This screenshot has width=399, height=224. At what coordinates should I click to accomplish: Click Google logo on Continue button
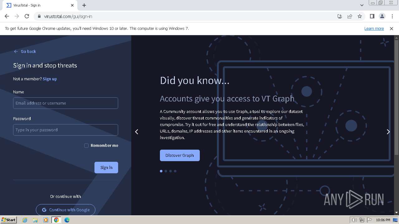pyautogui.click(x=44, y=210)
